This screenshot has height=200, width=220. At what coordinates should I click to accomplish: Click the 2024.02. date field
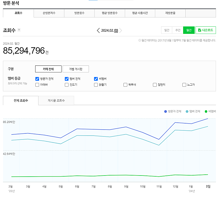[x=107, y=31]
